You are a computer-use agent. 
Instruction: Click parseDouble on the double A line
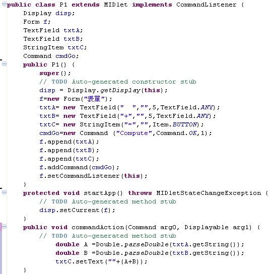click(147, 244)
